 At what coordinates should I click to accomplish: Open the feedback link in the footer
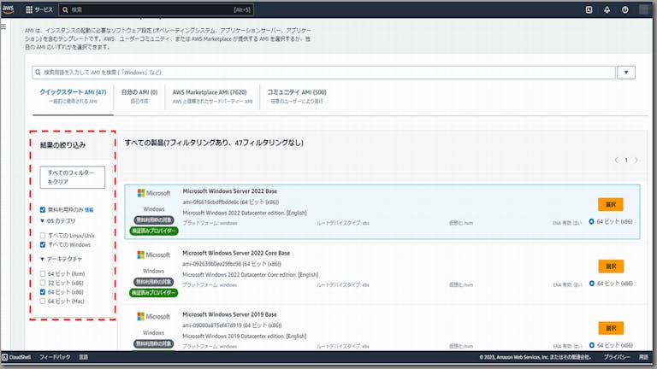[x=55, y=357]
